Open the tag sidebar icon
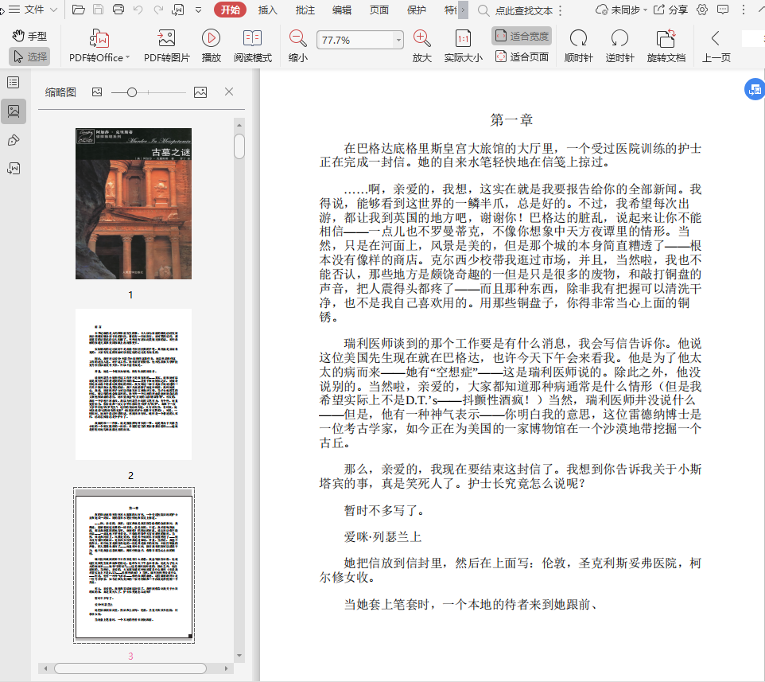The image size is (765, 682). point(14,141)
